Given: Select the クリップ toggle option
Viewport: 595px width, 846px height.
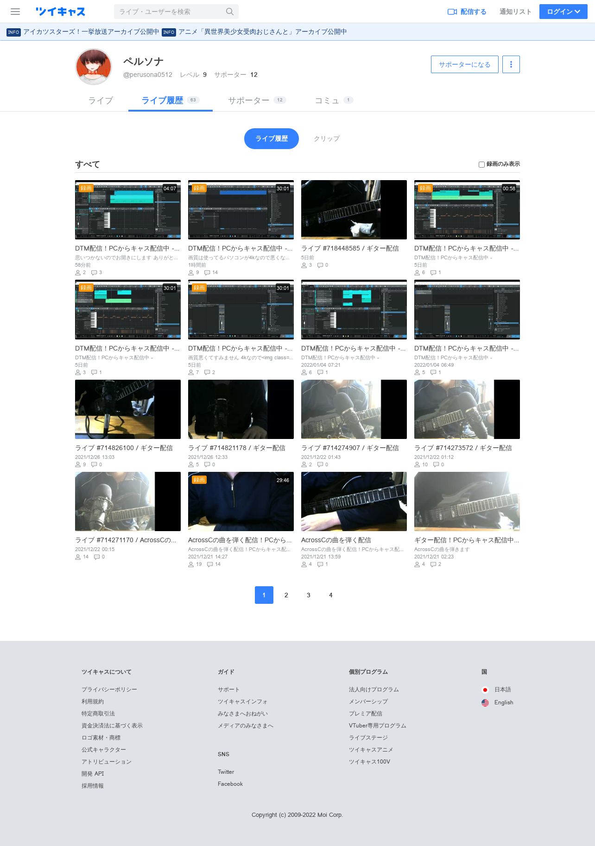Looking at the screenshot, I should (327, 138).
